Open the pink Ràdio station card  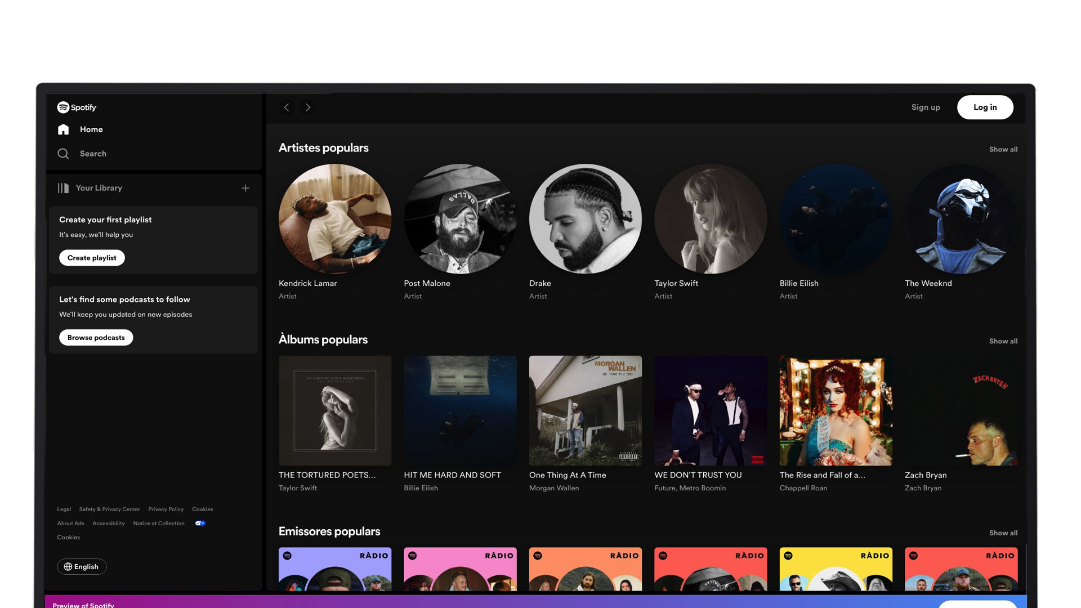(x=460, y=569)
